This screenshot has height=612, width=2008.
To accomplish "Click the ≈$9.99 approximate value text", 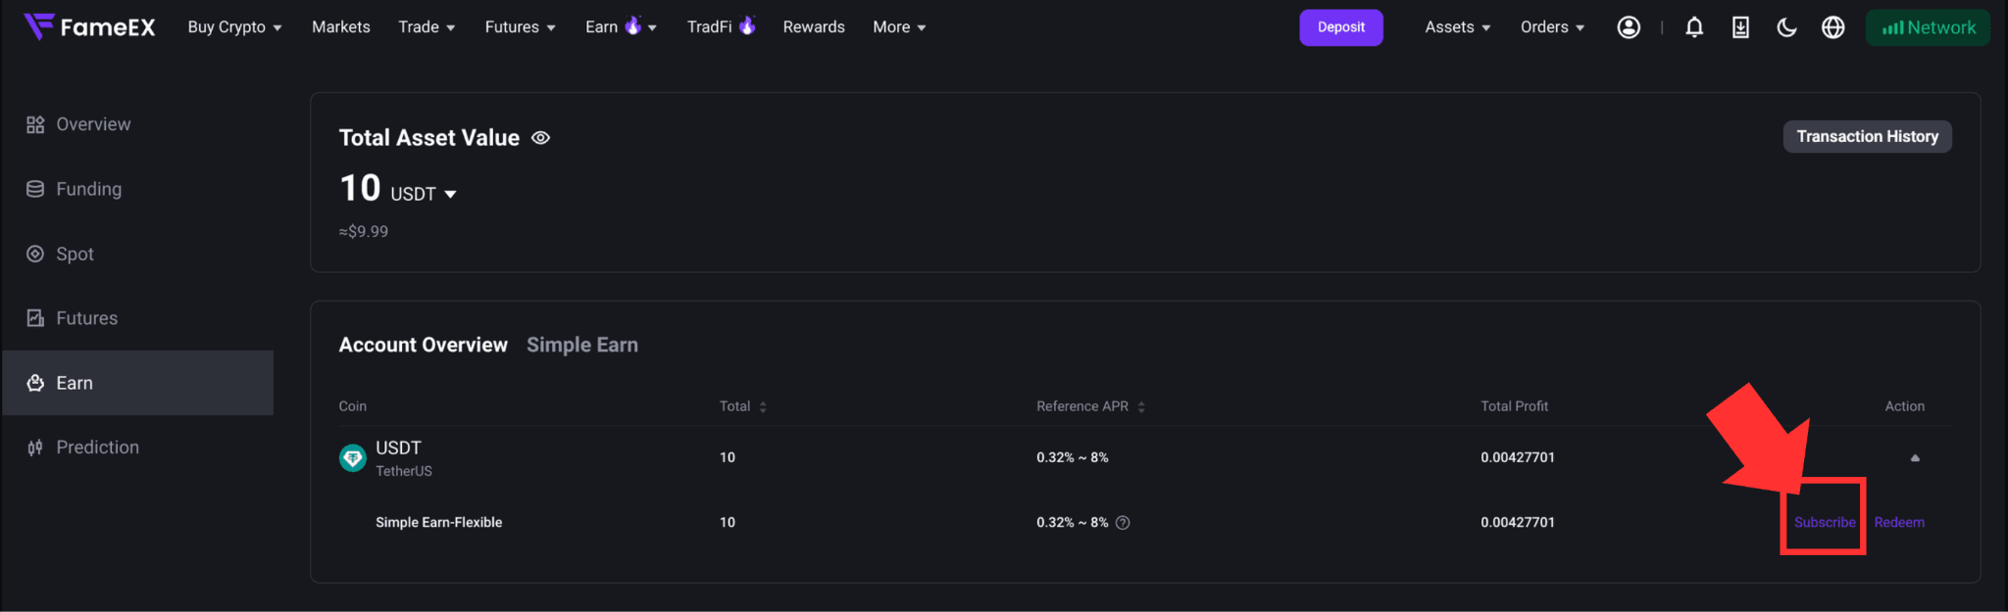I will (x=364, y=232).
